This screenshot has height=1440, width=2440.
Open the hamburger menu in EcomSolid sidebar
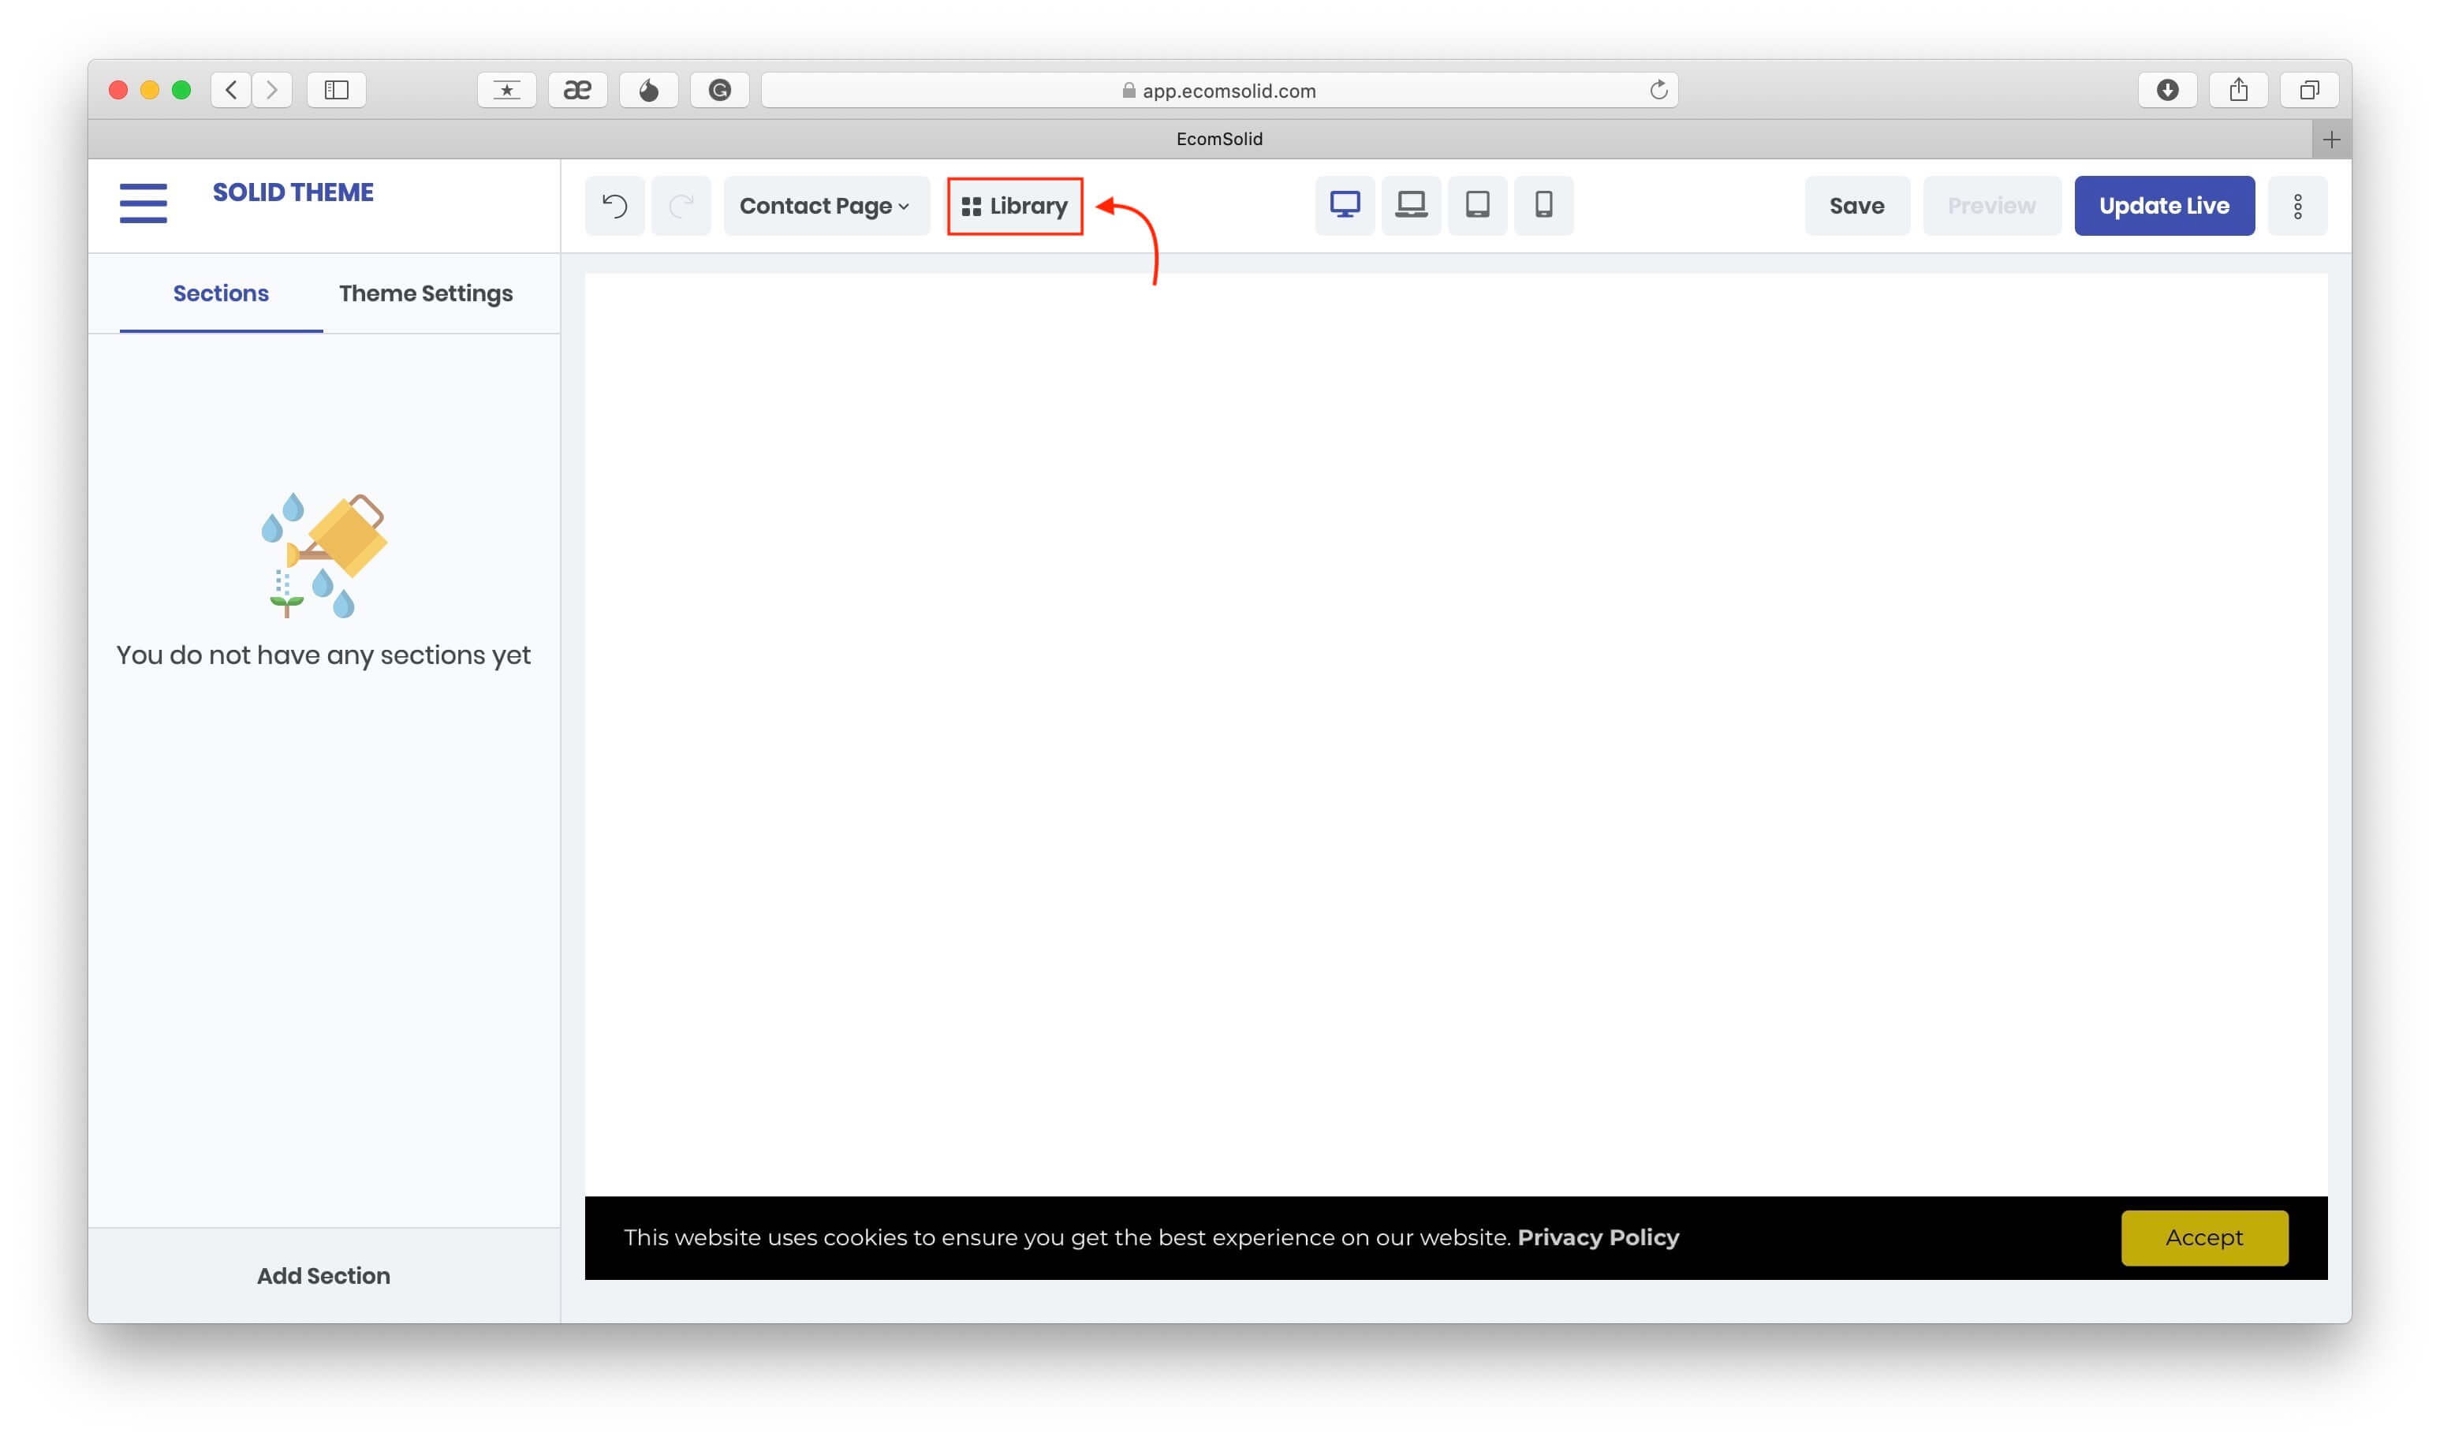click(143, 203)
